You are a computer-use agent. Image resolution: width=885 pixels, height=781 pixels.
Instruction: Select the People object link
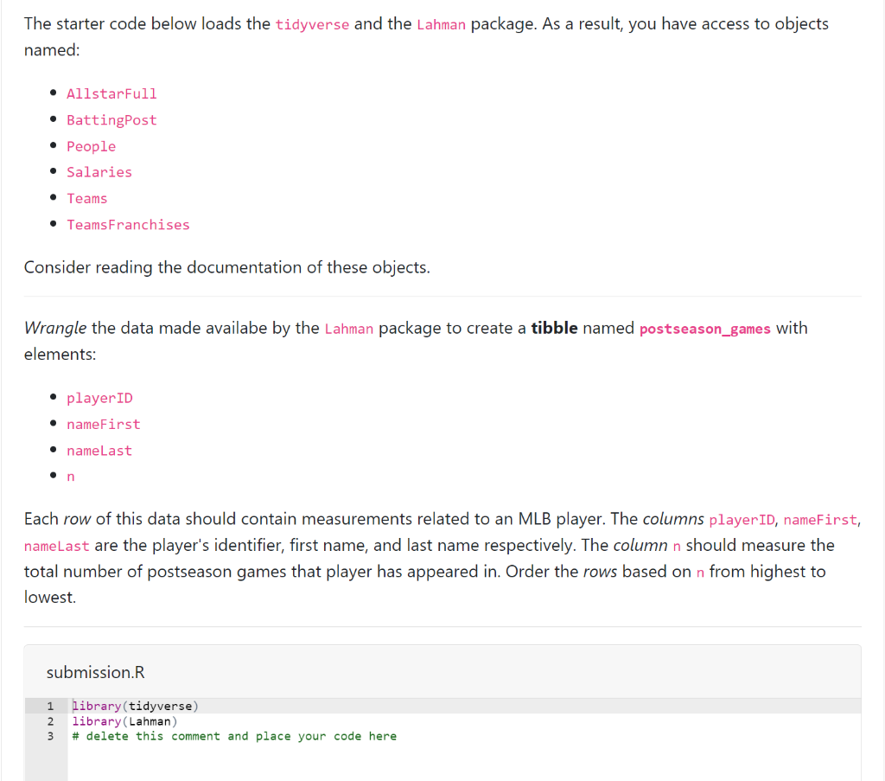click(x=91, y=145)
